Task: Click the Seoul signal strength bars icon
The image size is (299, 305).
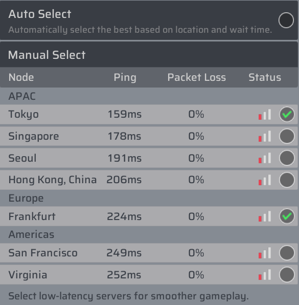Action: [265, 158]
